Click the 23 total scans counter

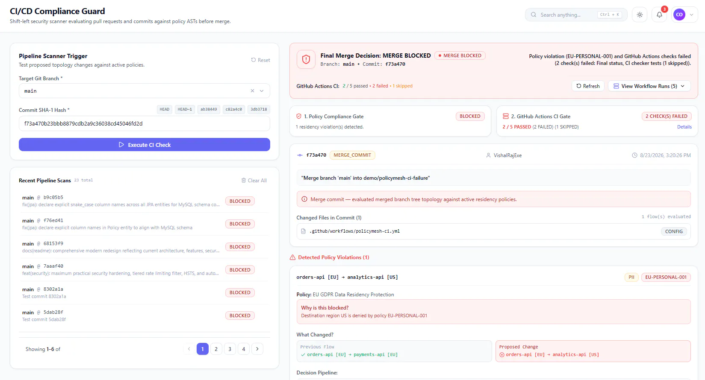click(x=83, y=180)
